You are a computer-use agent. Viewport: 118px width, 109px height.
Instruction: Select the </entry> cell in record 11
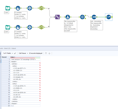click(x=25, y=81)
